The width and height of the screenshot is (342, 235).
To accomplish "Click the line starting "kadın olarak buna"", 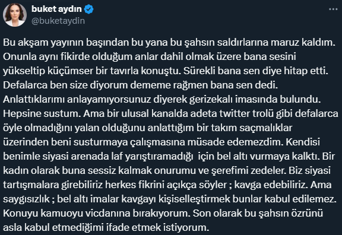I will pos(167,170).
